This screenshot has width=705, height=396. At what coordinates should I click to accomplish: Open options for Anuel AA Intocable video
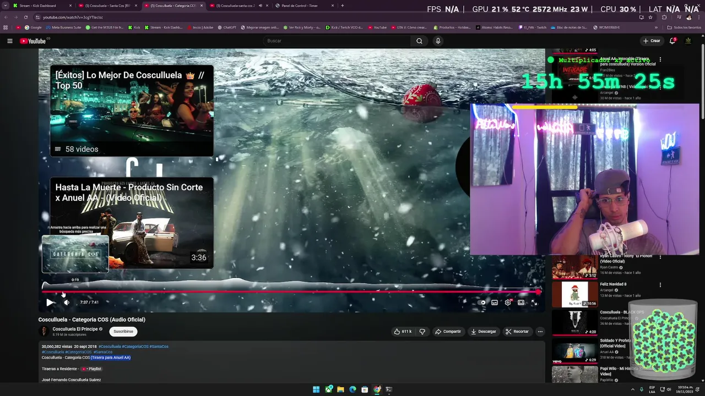[660, 59]
